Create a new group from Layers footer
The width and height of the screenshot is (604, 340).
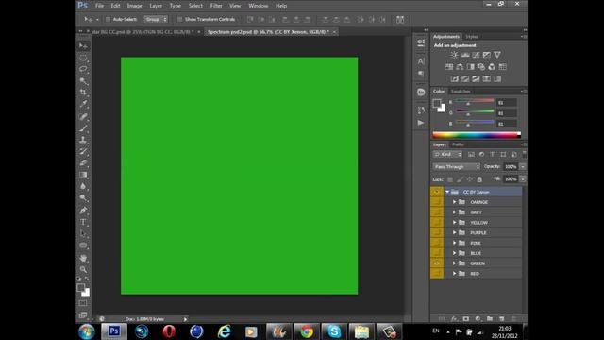tap(490, 319)
